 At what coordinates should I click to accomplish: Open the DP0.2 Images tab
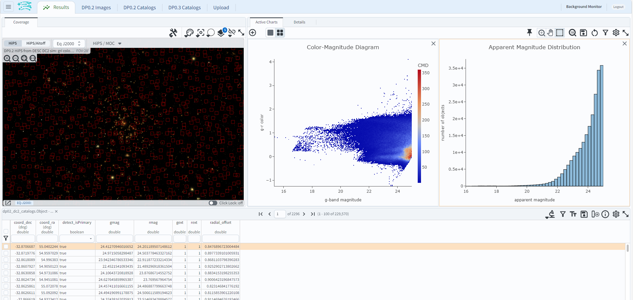point(96,8)
